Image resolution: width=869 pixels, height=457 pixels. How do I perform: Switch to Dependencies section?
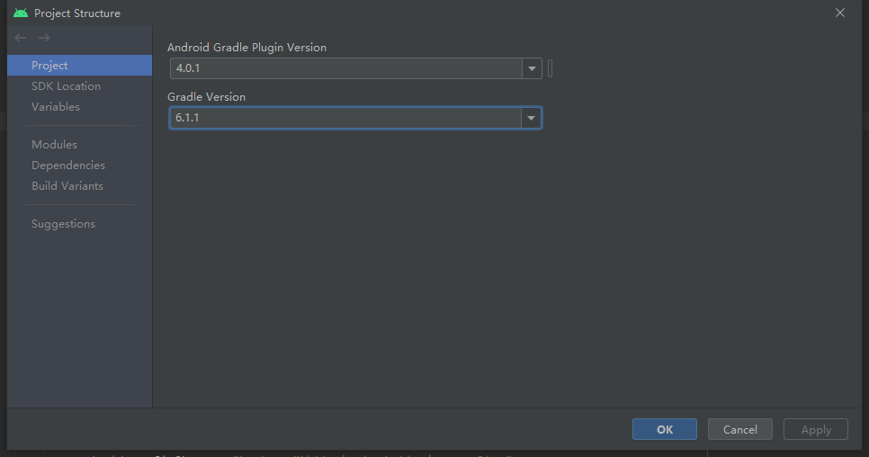68,166
